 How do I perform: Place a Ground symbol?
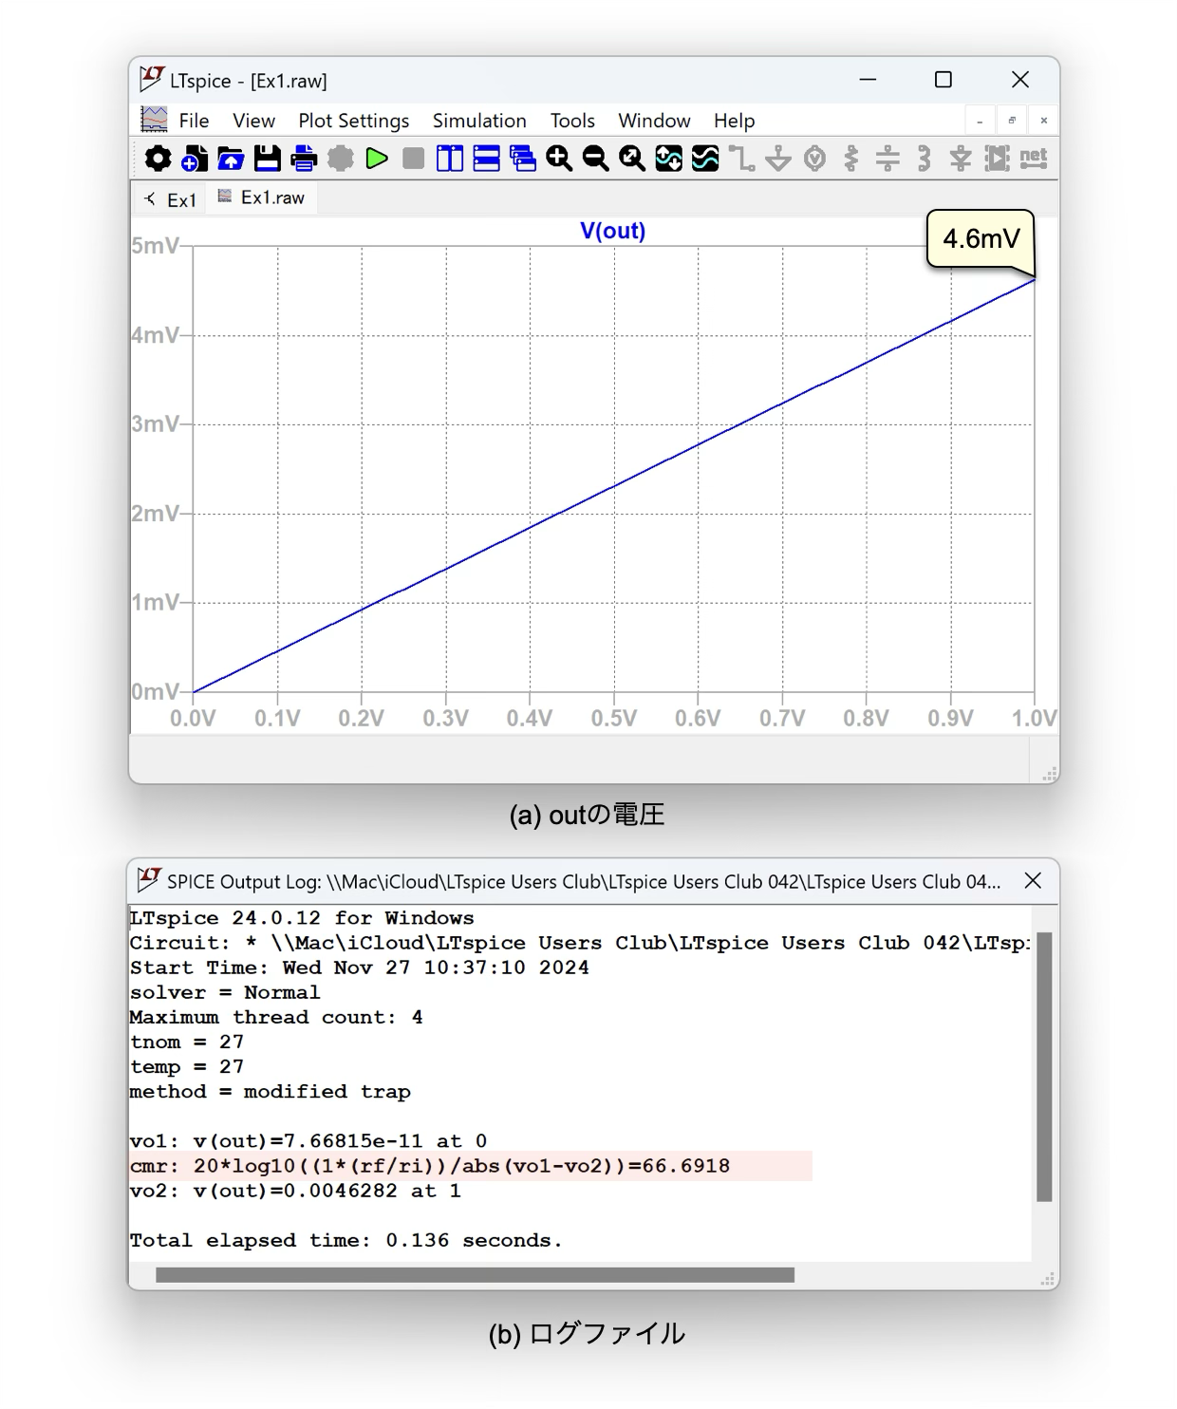coord(778,159)
